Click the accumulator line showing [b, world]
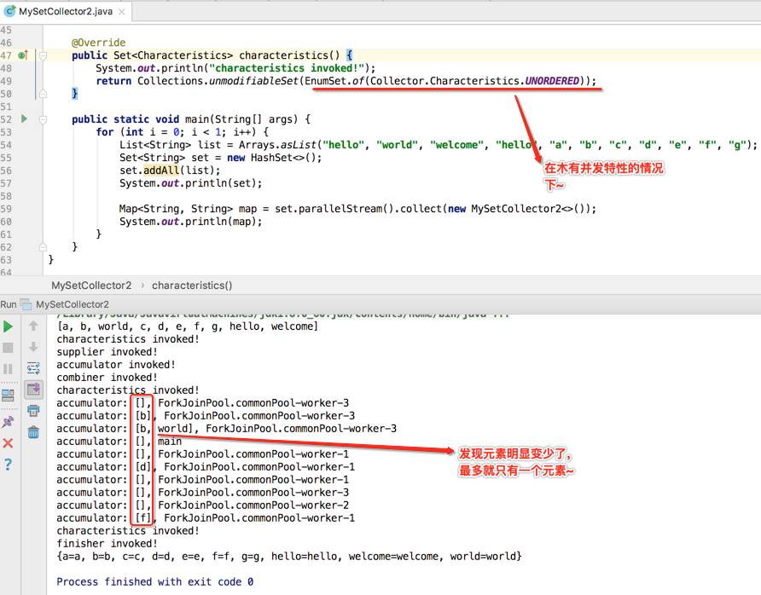The width and height of the screenshot is (761, 595). click(226, 429)
